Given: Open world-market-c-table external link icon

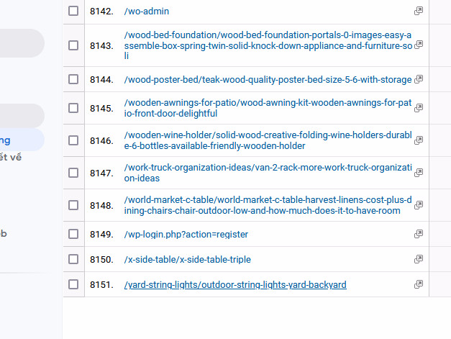Looking at the screenshot, I should click(x=419, y=205).
